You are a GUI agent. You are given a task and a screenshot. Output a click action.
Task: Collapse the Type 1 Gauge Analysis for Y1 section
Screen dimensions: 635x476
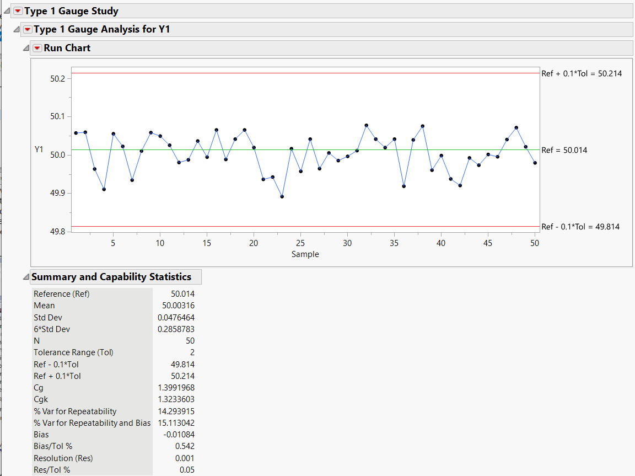click(x=16, y=29)
